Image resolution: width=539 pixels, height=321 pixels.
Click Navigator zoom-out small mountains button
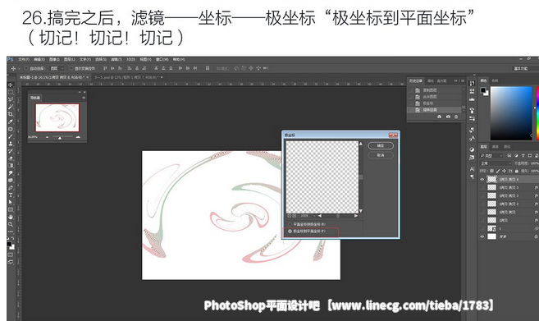pos(47,137)
